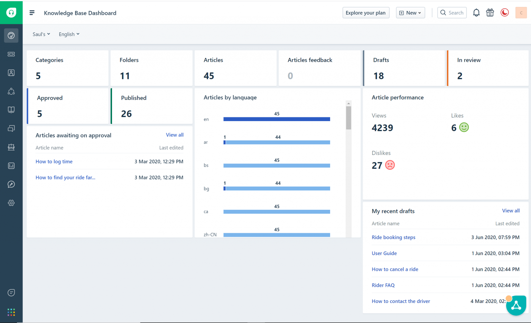This screenshot has height=323, width=531.
Task: Open the Admin settings gear icon
Action: [x=11, y=203]
